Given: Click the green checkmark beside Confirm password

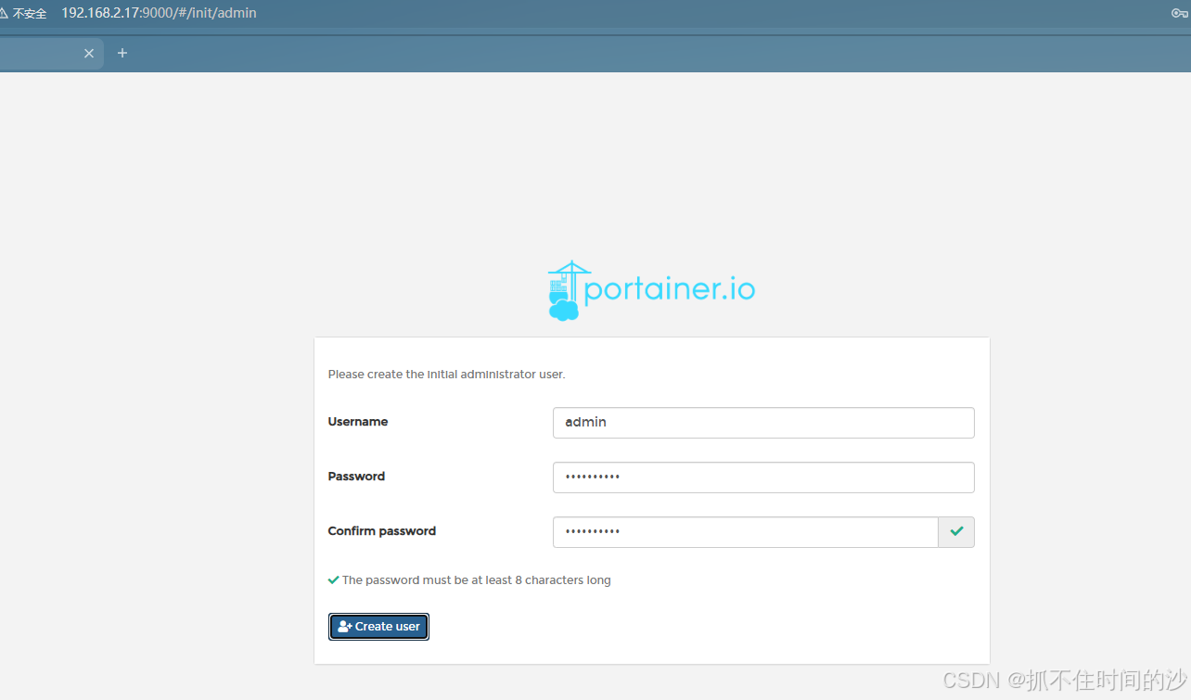Looking at the screenshot, I should [x=956, y=532].
